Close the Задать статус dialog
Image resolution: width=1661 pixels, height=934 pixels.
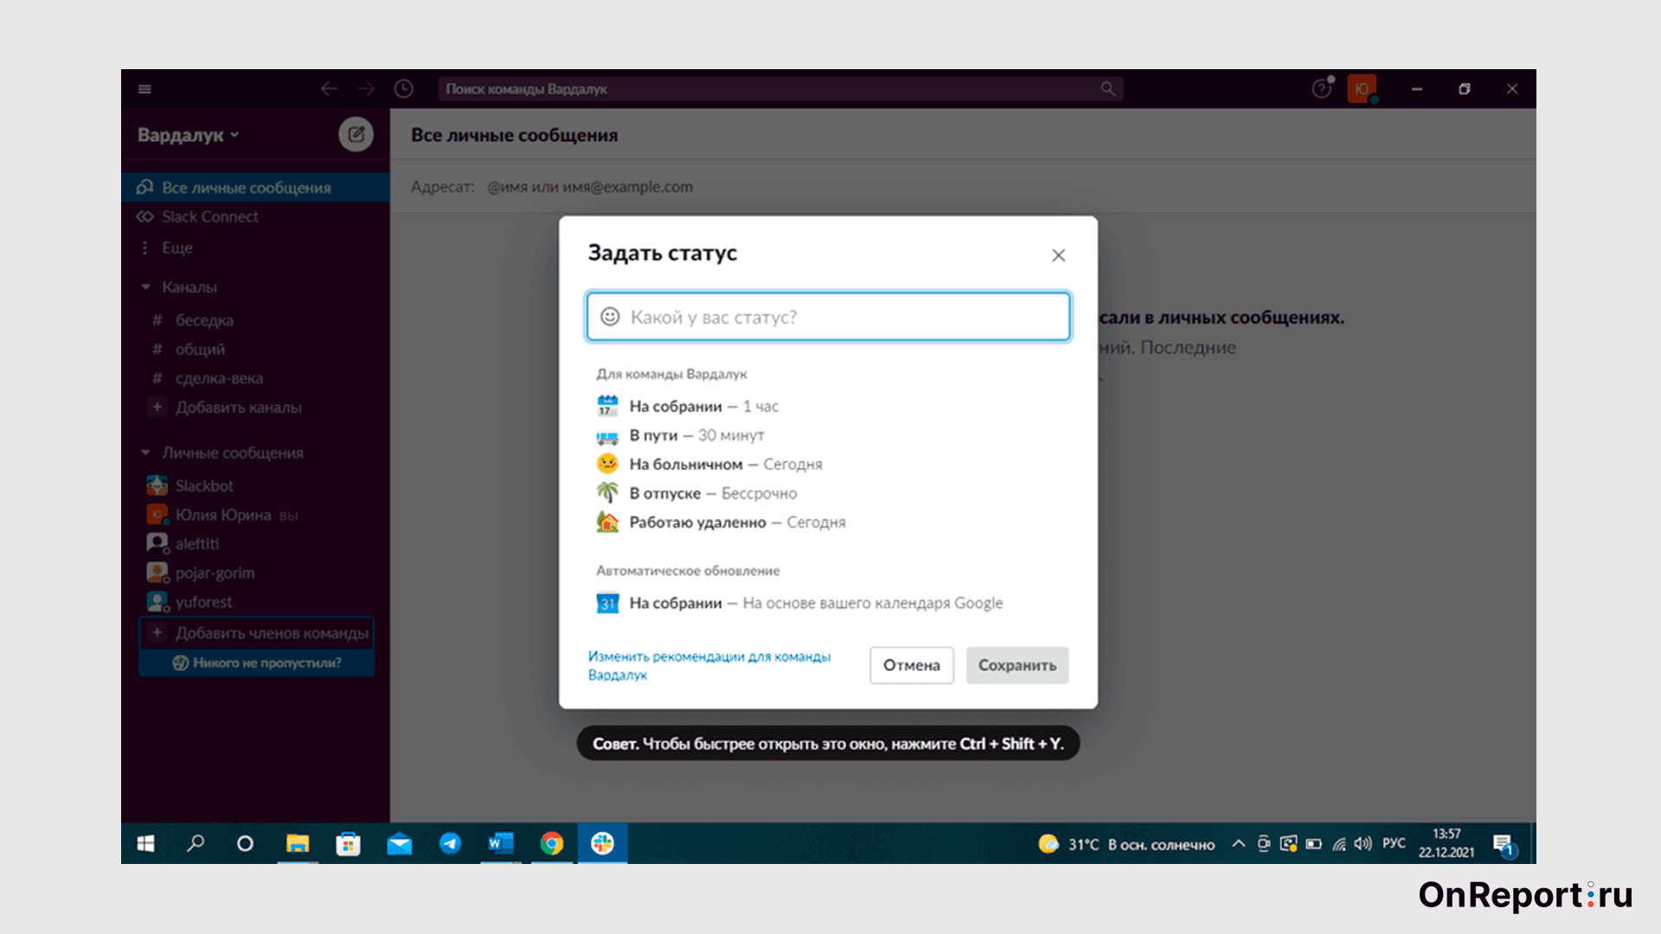pyautogui.click(x=1058, y=255)
